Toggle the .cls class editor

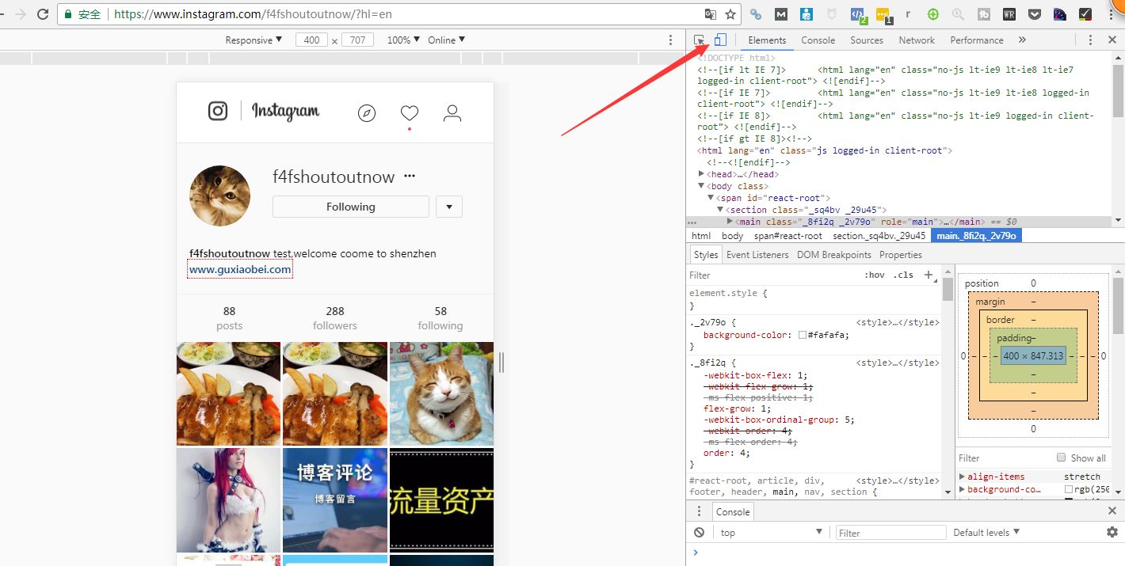(903, 275)
